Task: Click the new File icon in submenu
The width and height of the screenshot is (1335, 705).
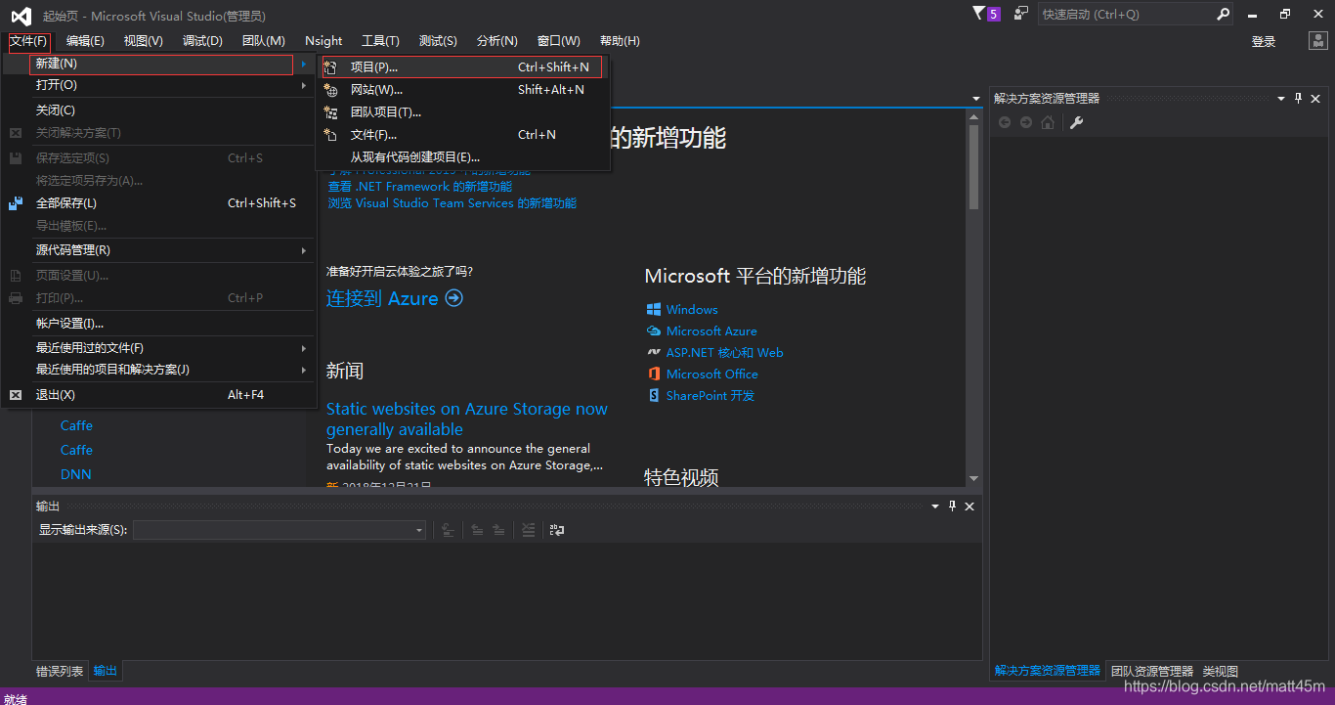Action: pyautogui.click(x=331, y=135)
